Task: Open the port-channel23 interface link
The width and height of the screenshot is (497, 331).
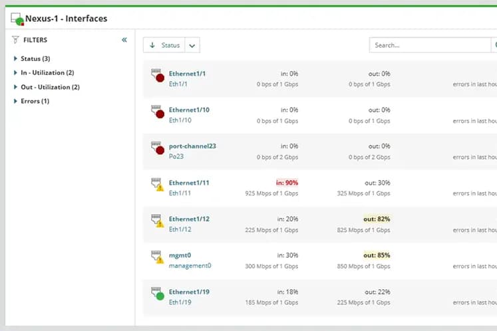Action: pos(192,146)
